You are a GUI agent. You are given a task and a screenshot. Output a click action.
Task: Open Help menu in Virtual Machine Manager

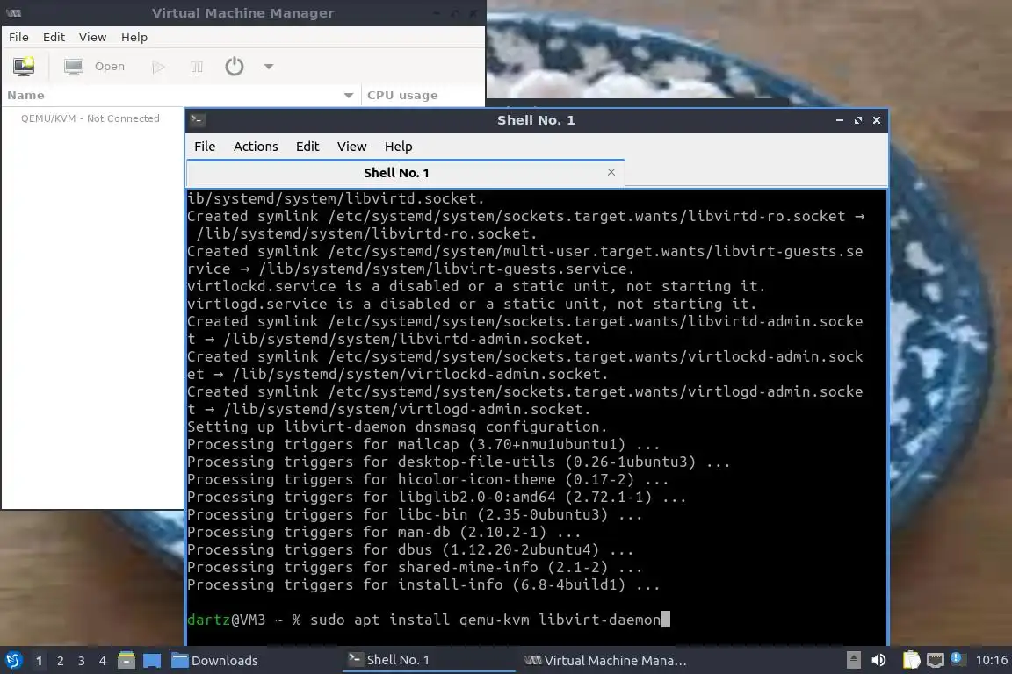point(134,37)
